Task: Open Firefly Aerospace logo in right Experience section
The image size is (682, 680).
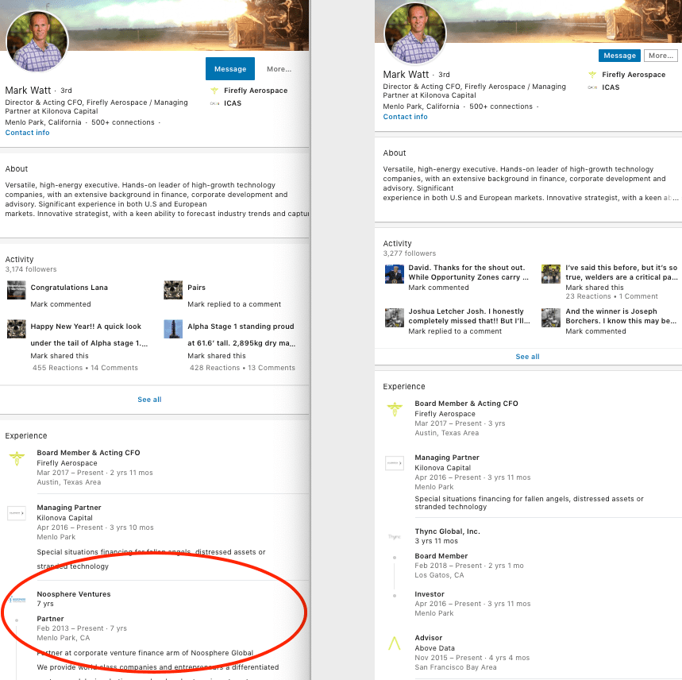Action: pos(395,409)
